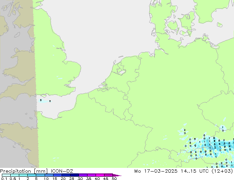The height and width of the screenshot is (180, 234).
Task: Pick the 15–20 legend color swatch
Action: pos(57,175)
